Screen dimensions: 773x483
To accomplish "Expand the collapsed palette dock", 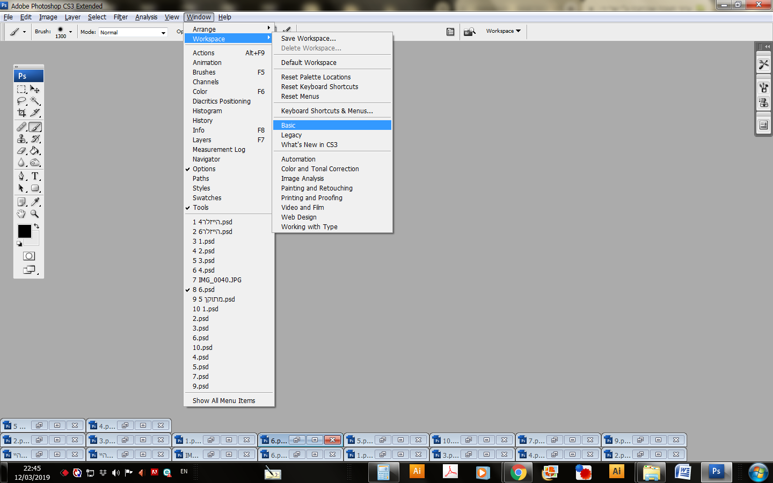I will (768, 47).
